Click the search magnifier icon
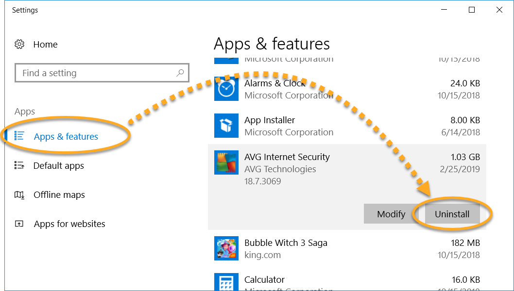 (x=180, y=73)
